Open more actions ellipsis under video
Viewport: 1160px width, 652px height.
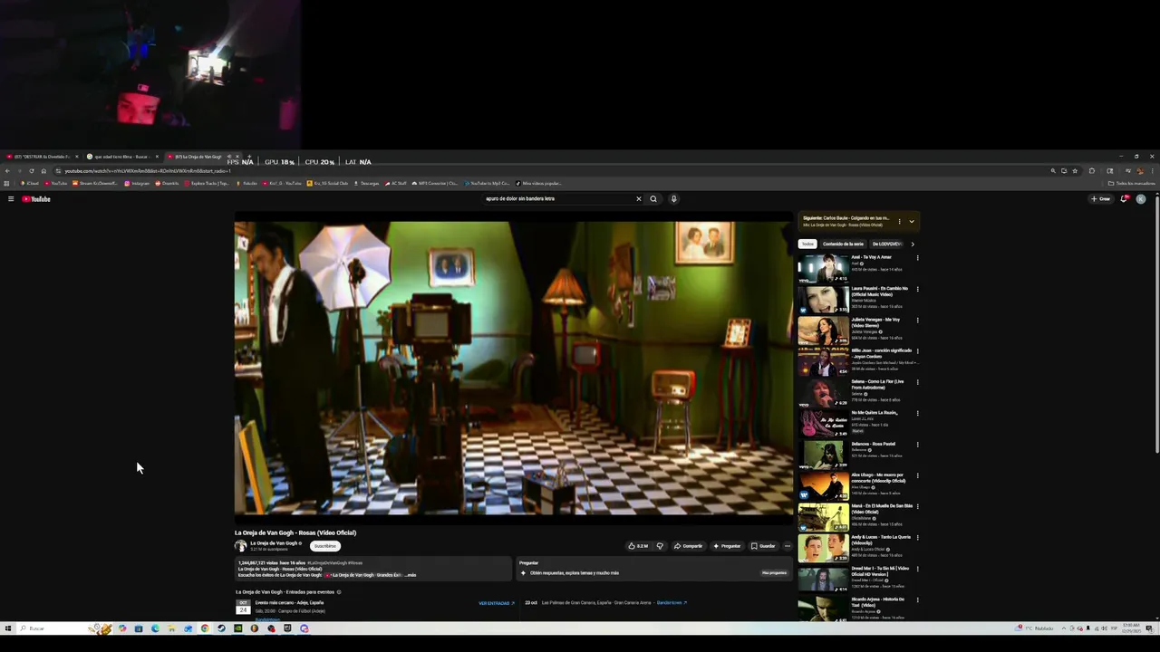[x=788, y=546]
